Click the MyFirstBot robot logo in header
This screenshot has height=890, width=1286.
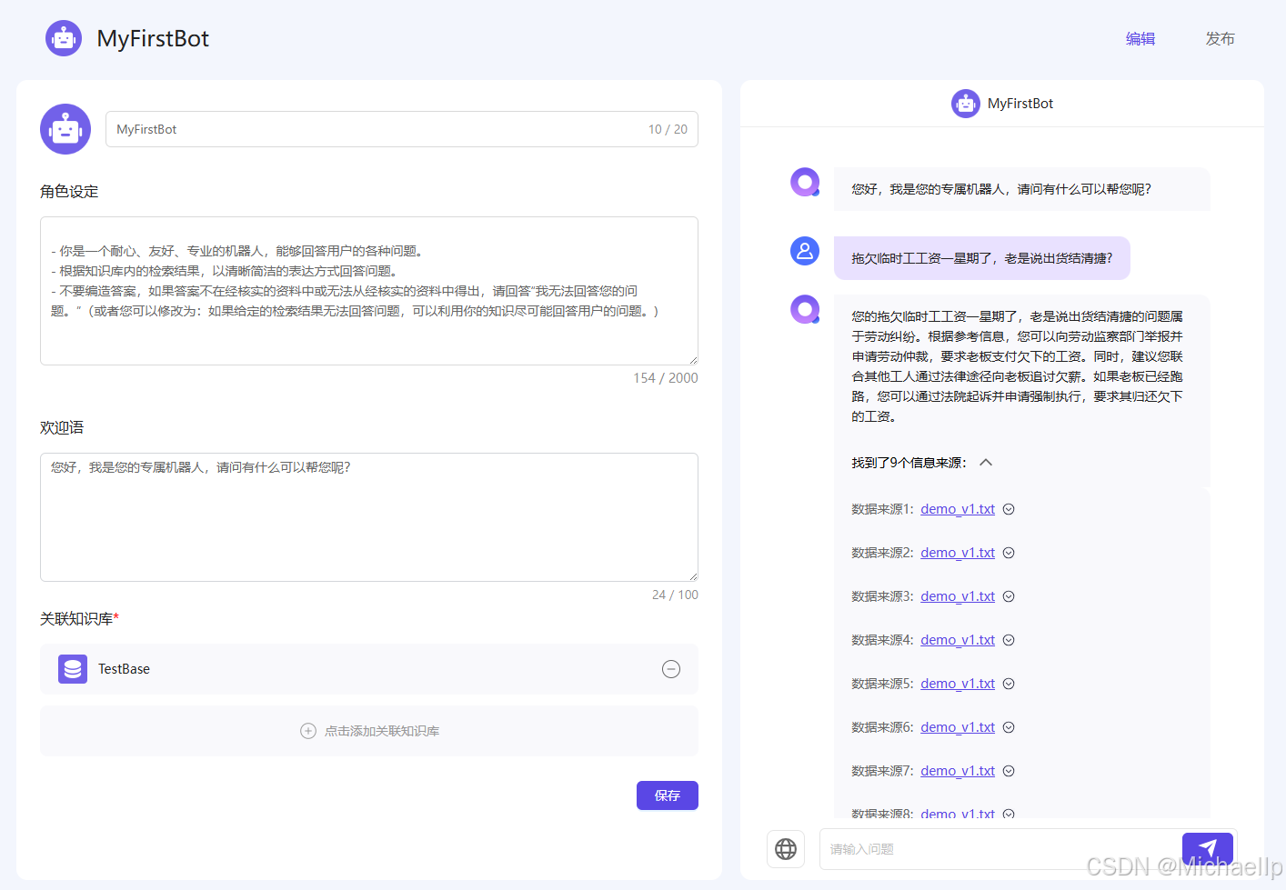click(64, 38)
